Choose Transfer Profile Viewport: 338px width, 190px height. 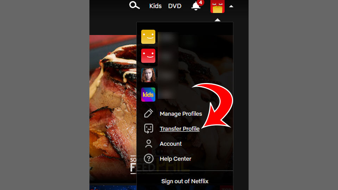(180, 129)
